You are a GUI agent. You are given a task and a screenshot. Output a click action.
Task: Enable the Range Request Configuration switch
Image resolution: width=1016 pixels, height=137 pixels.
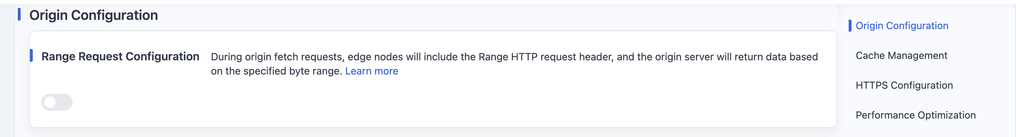pos(57,102)
